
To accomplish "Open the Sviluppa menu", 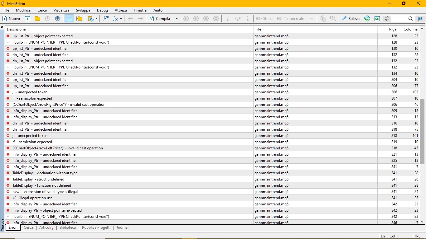I will tap(83, 10).
